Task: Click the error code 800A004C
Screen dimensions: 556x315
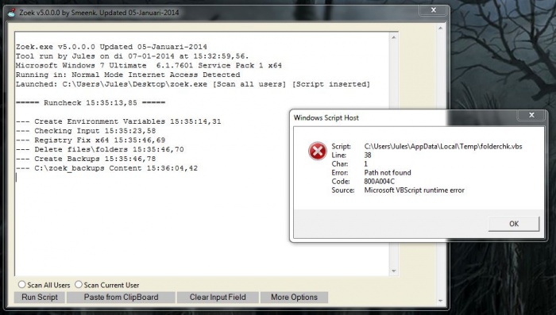Action: tap(379, 182)
